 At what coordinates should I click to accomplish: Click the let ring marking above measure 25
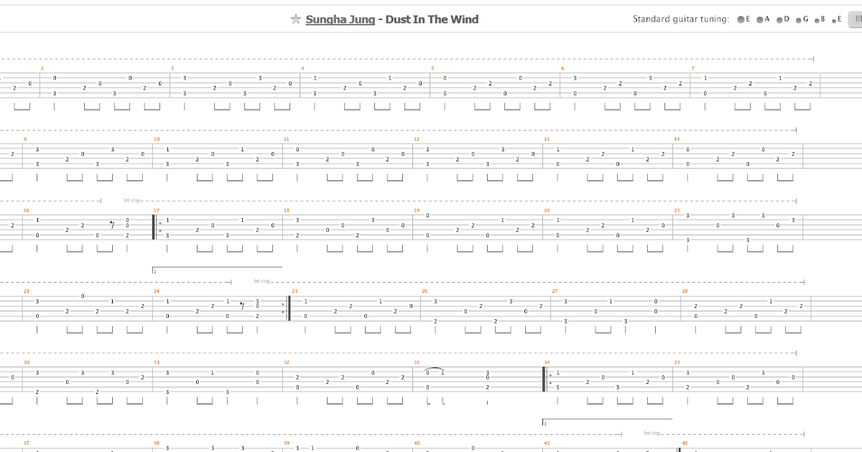[261, 281]
